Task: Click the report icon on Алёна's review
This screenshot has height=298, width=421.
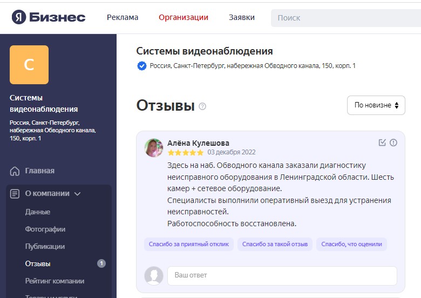Action: pos(393,143)
